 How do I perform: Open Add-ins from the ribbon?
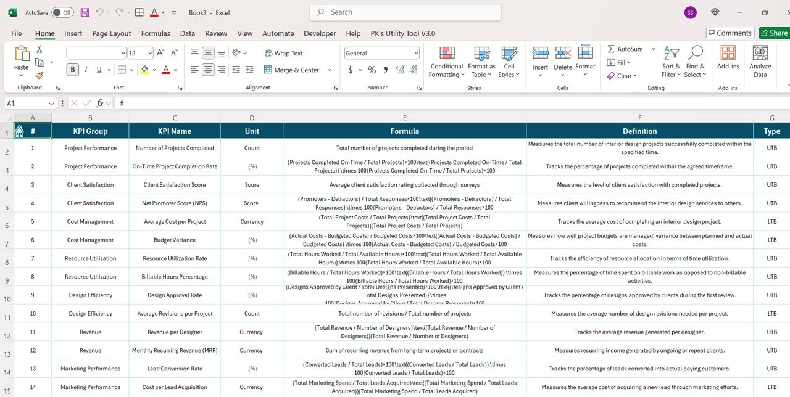pyautogui.click(x=728, y=57)
